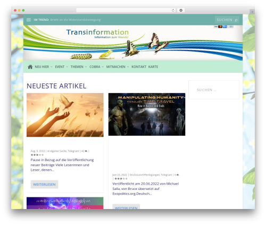Click the browser download indicator icon

[181, 10]
